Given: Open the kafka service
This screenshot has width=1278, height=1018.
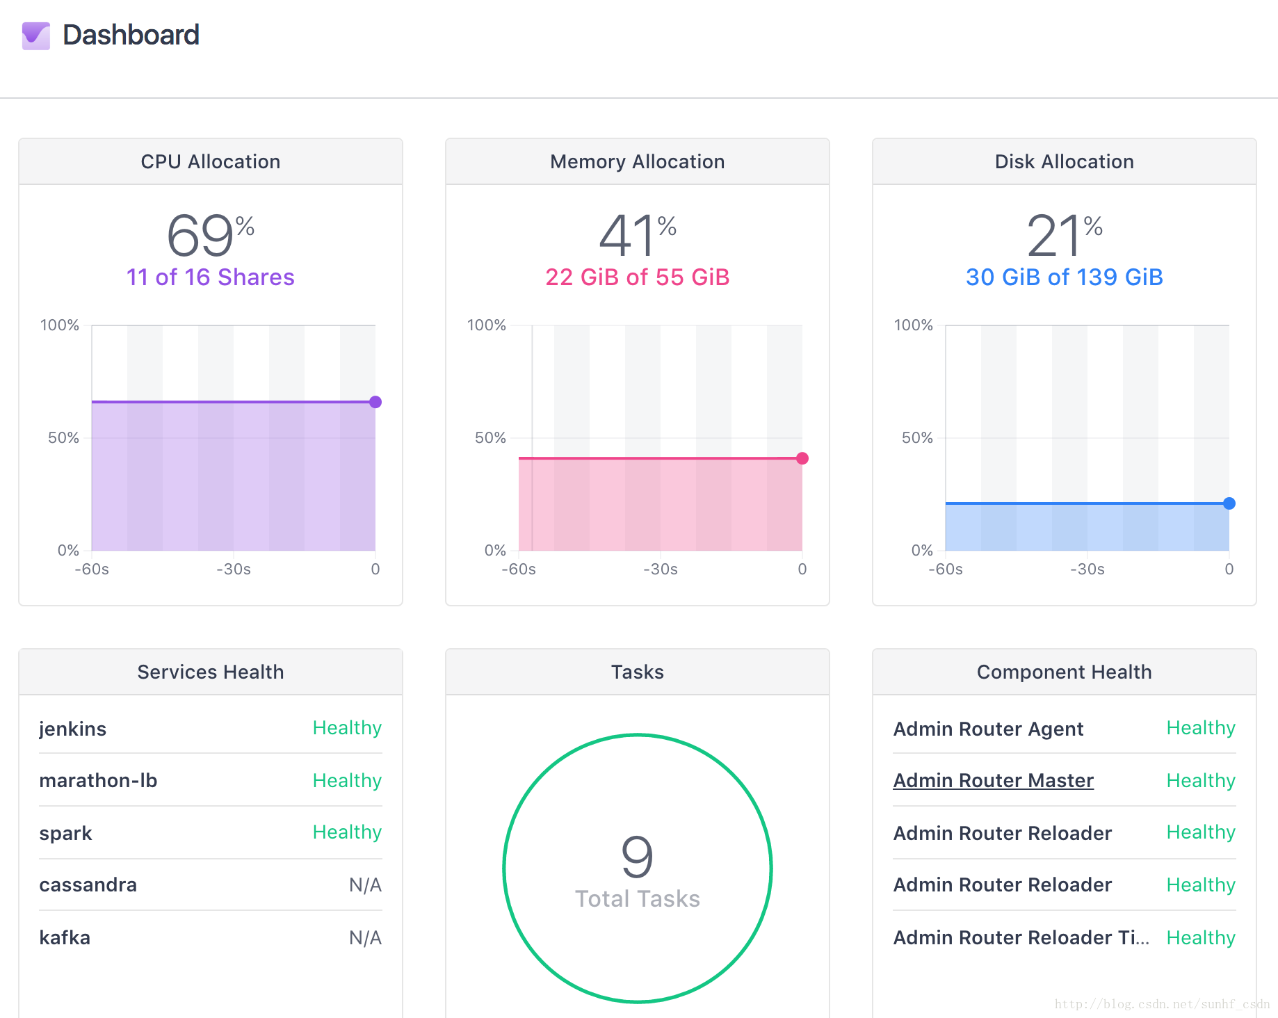Looking at the screenshot, I should [65, 937].
